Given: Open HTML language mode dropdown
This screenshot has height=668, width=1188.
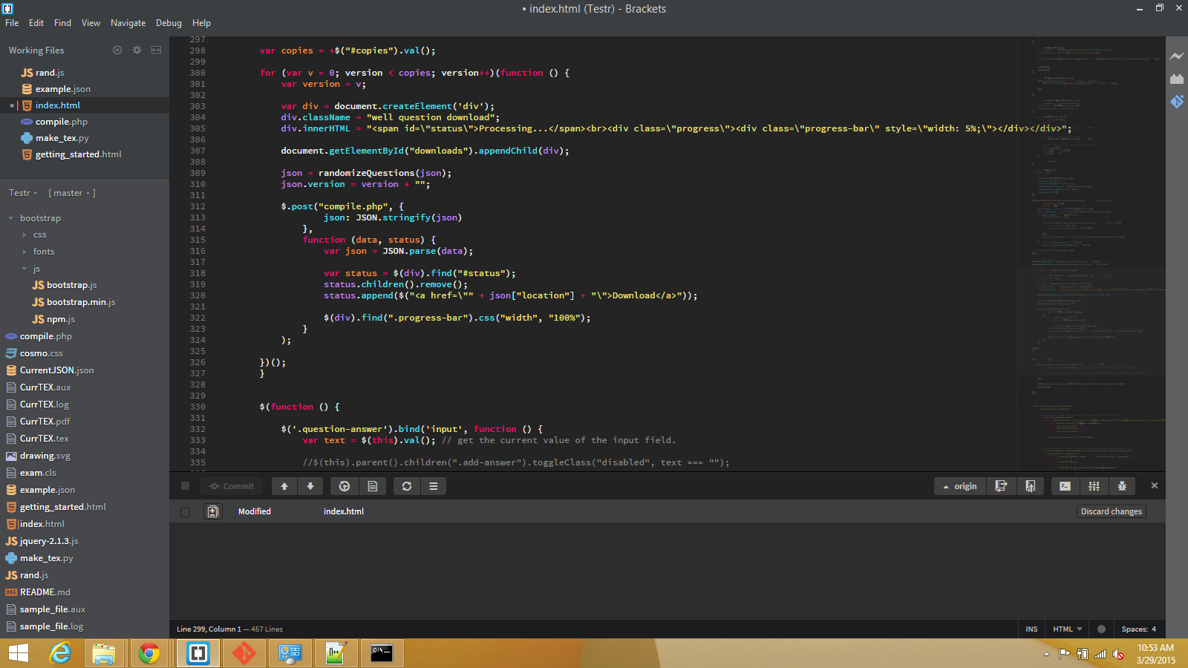Looking at the screenshot, I should (x=1067, y=629).
